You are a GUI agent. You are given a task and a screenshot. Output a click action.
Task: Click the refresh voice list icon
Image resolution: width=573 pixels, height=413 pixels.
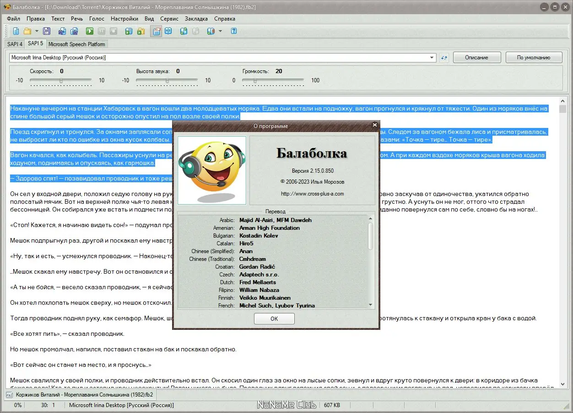tap(444, 58)
